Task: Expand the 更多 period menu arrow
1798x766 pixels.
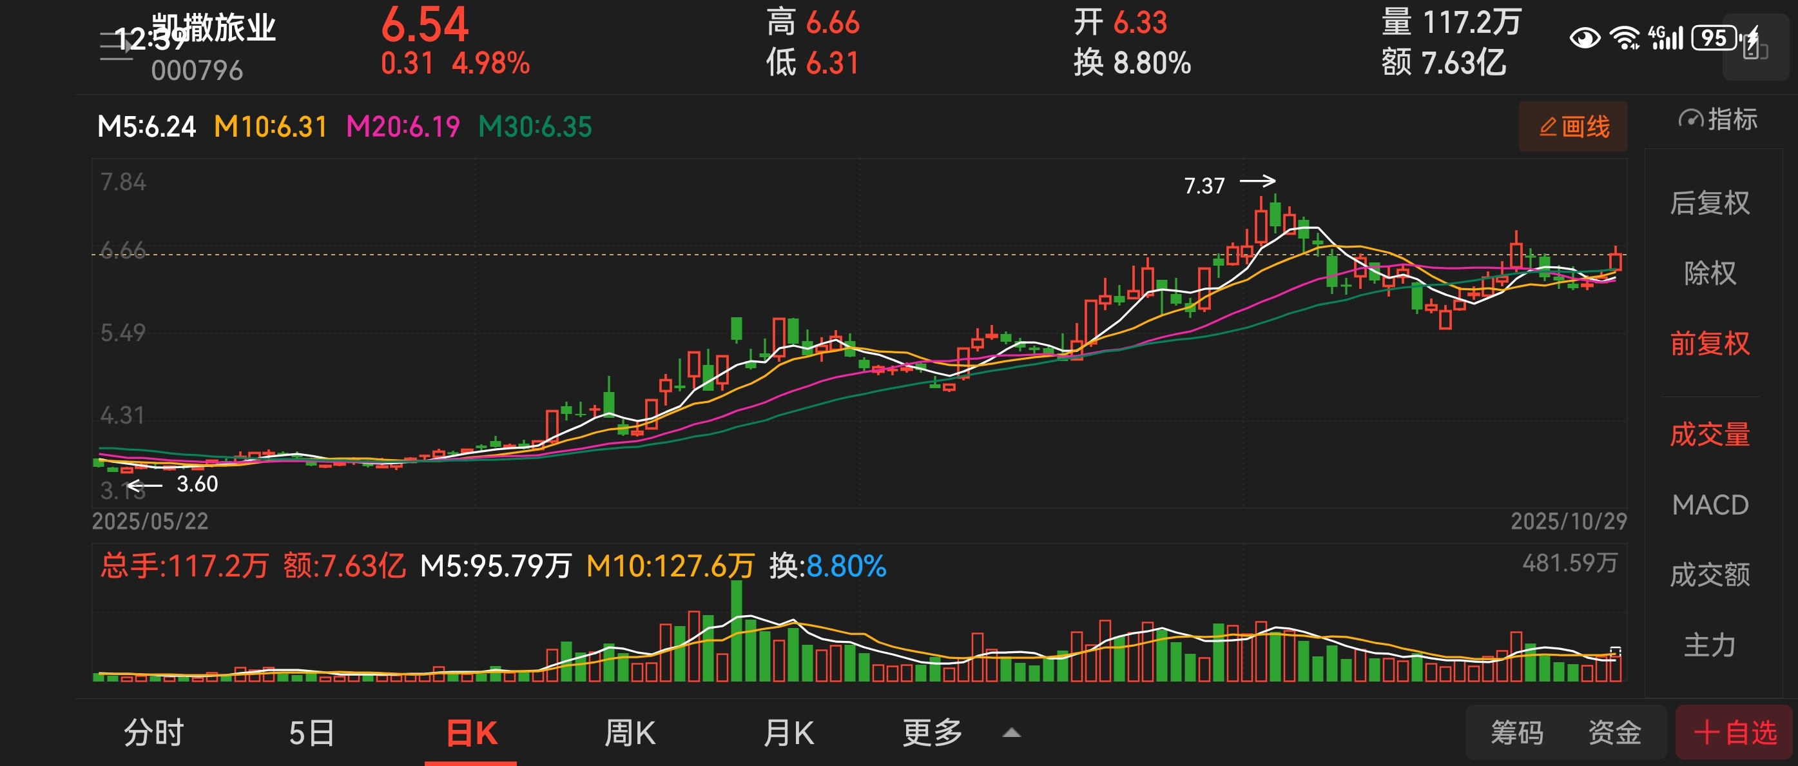Action: (x=1011, y=732)
